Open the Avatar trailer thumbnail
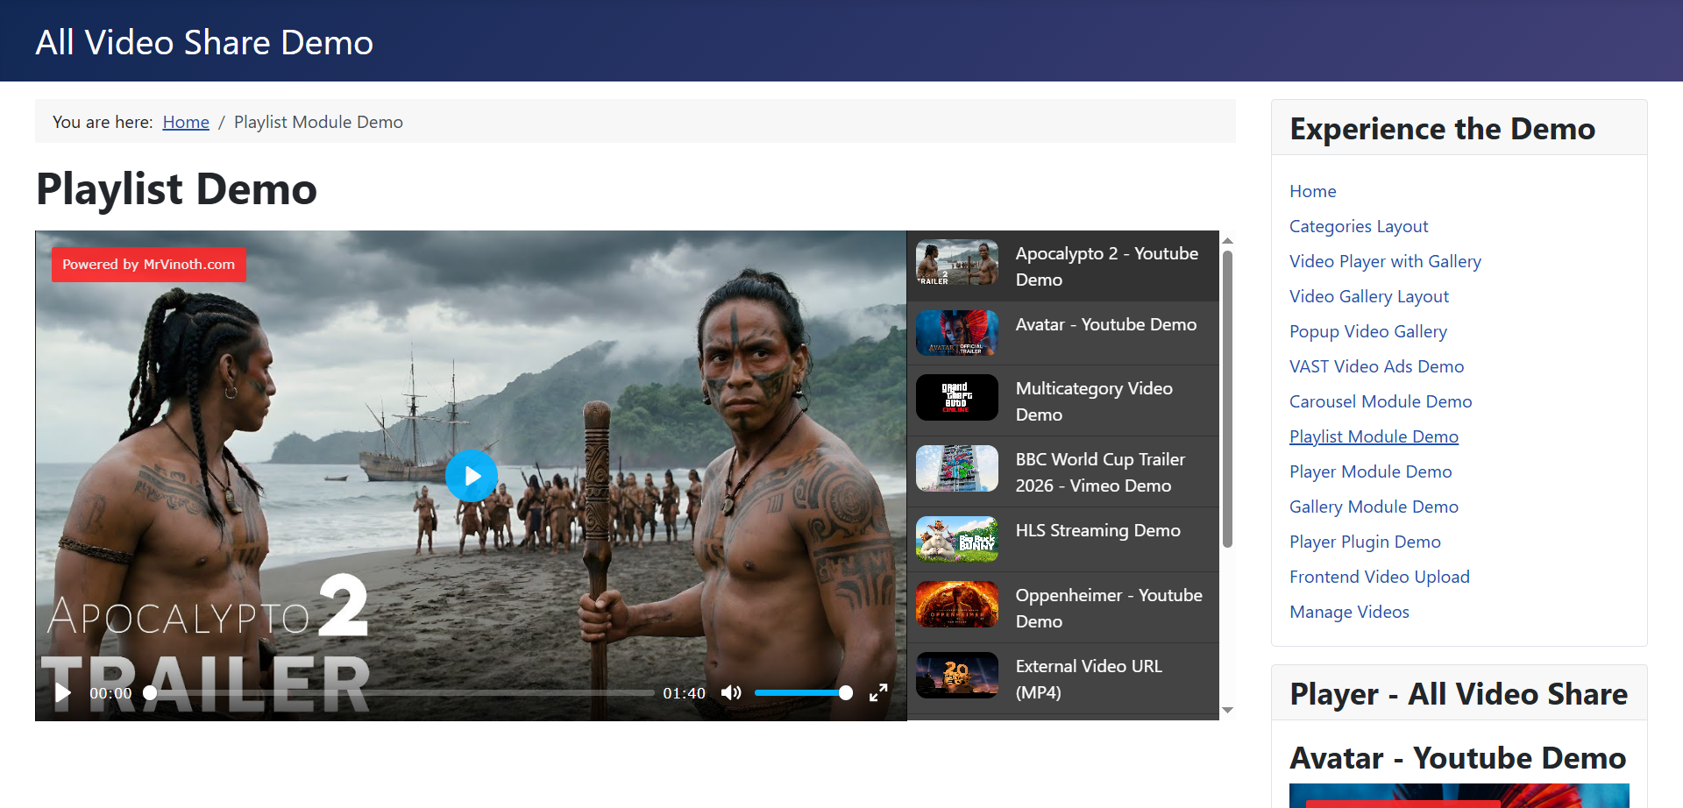 pyautogui.click(x=957, y=333)
